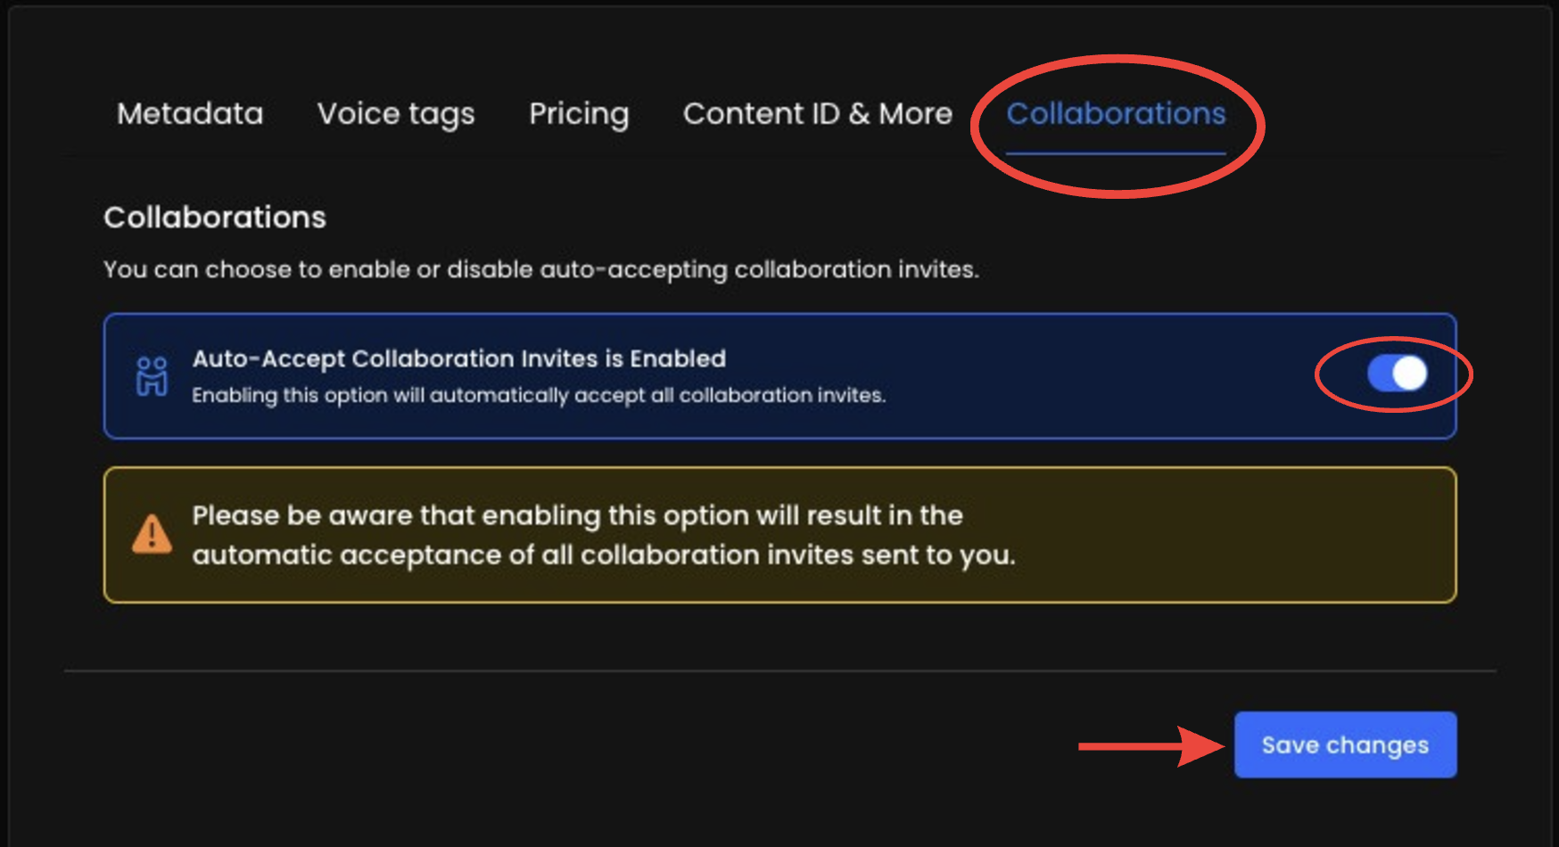Click the collaboration people icon
This screenshot has width=1559, height=847.
point(152,376)
